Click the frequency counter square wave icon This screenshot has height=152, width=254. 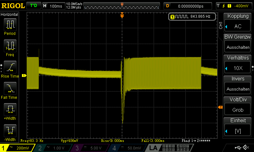click(x=182, y=16)
